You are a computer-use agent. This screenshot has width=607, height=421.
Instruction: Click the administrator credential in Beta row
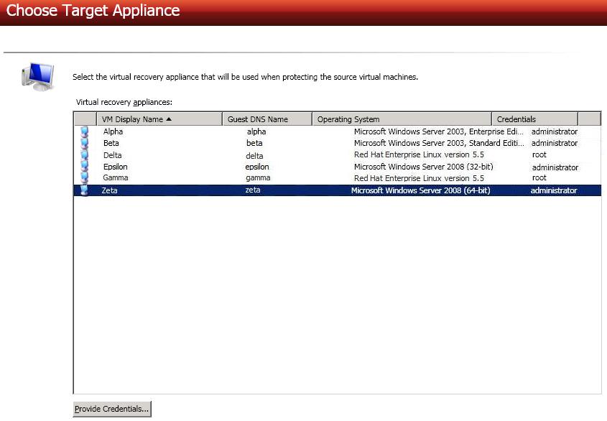tap(555, 143)
